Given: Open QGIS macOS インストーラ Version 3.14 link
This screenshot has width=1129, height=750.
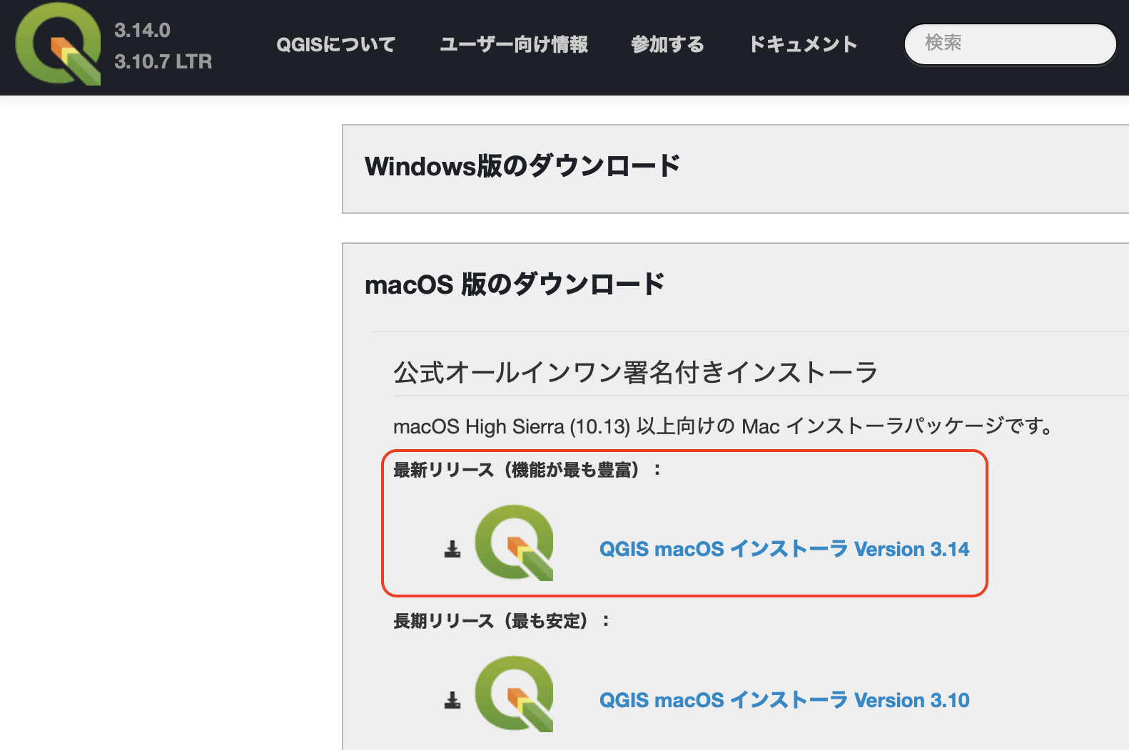Looking at the screenshot, I should point(784,549).
